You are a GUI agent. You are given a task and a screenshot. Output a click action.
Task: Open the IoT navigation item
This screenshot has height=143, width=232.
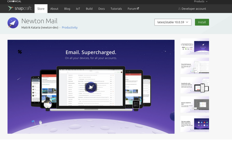78,9
